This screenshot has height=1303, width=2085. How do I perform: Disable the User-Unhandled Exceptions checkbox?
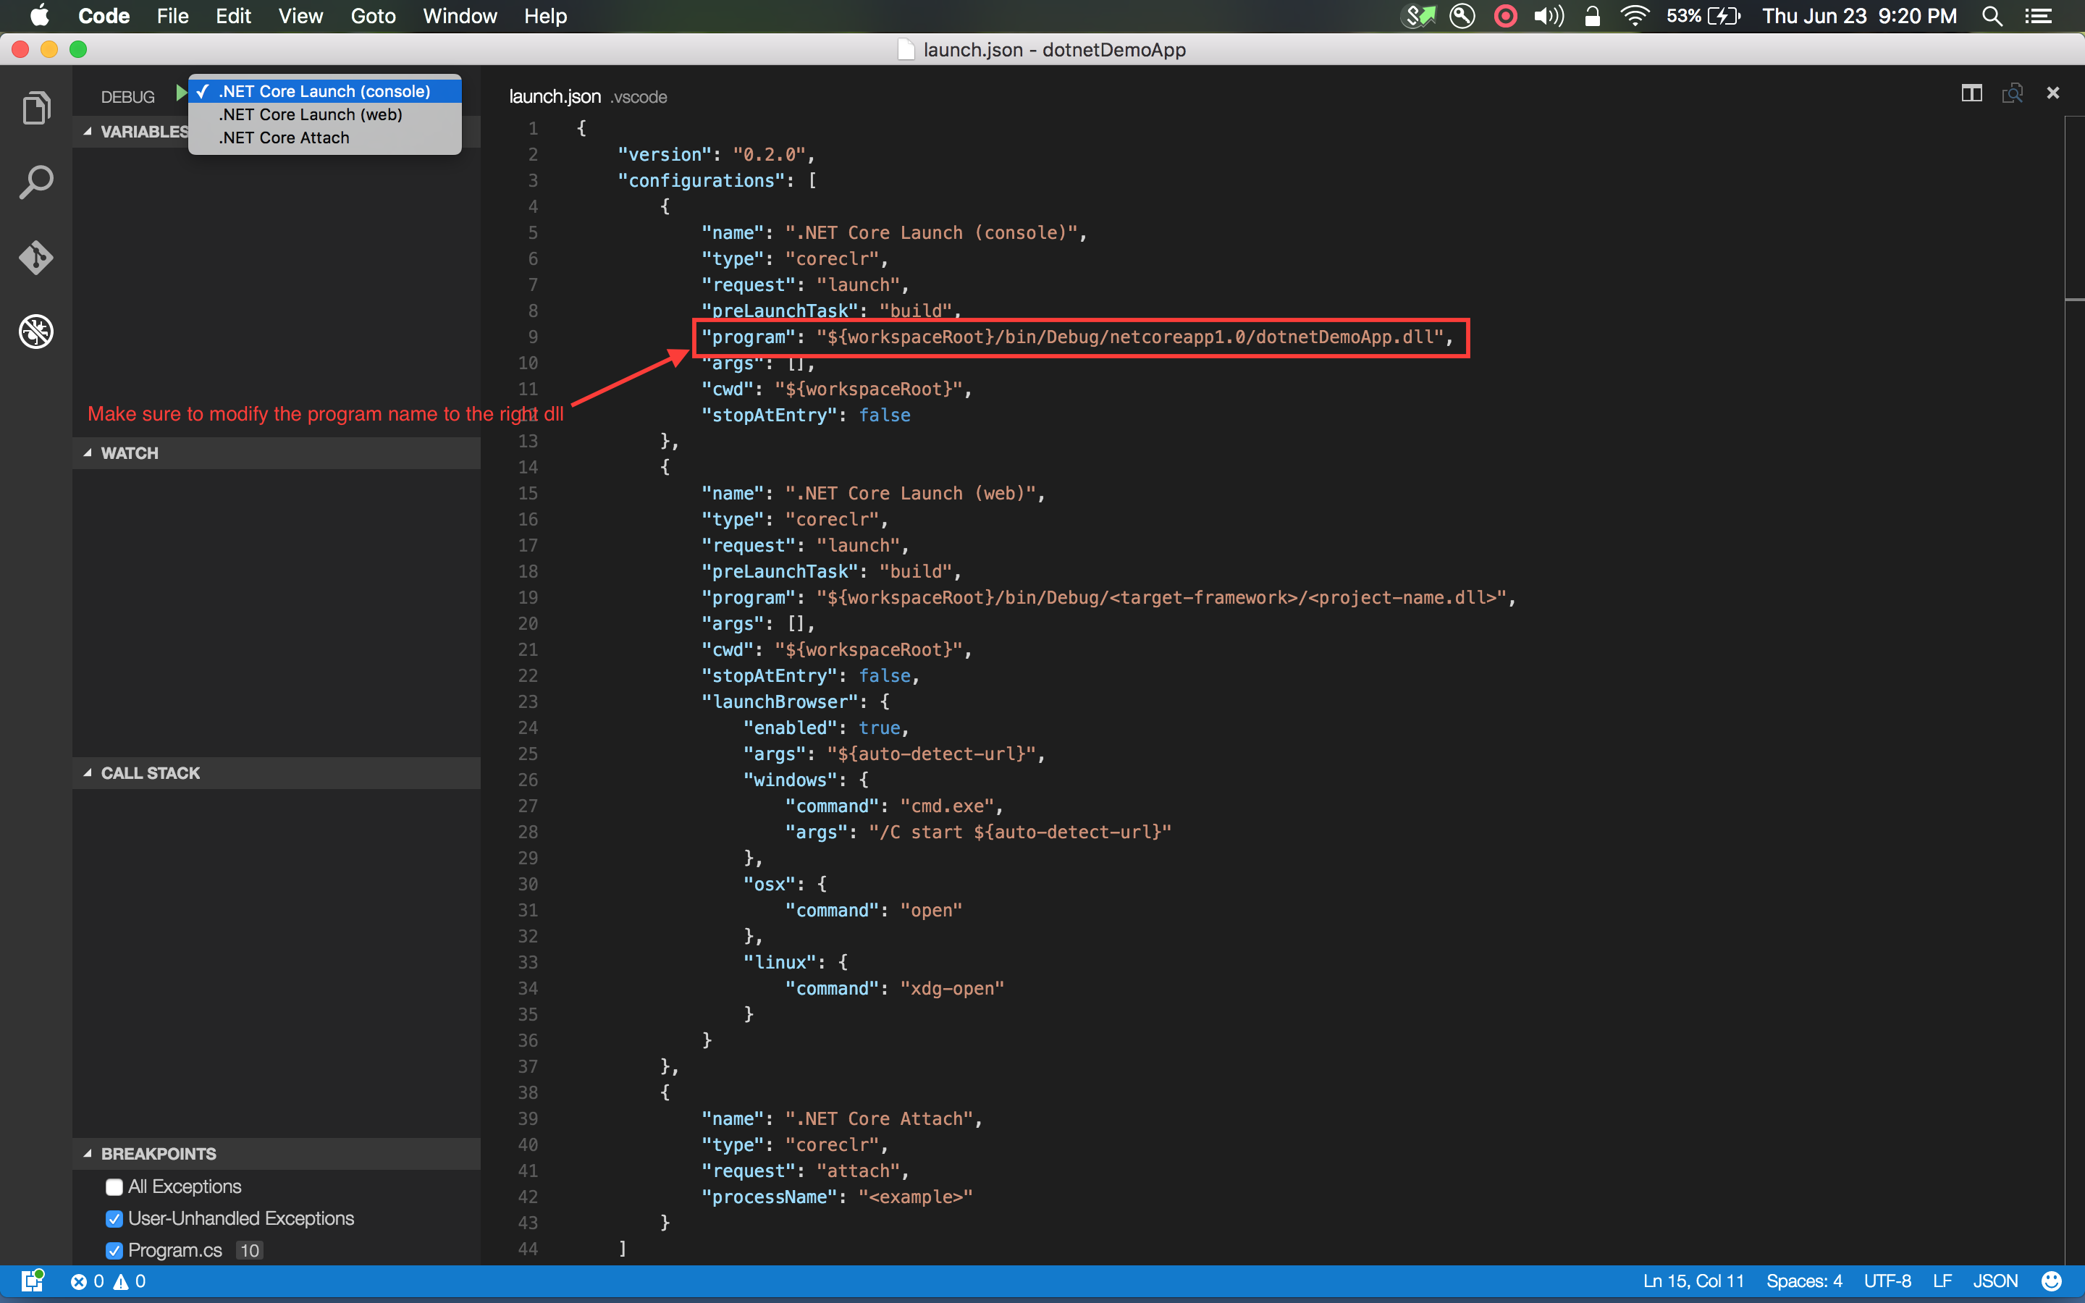tap(114, 1220)
